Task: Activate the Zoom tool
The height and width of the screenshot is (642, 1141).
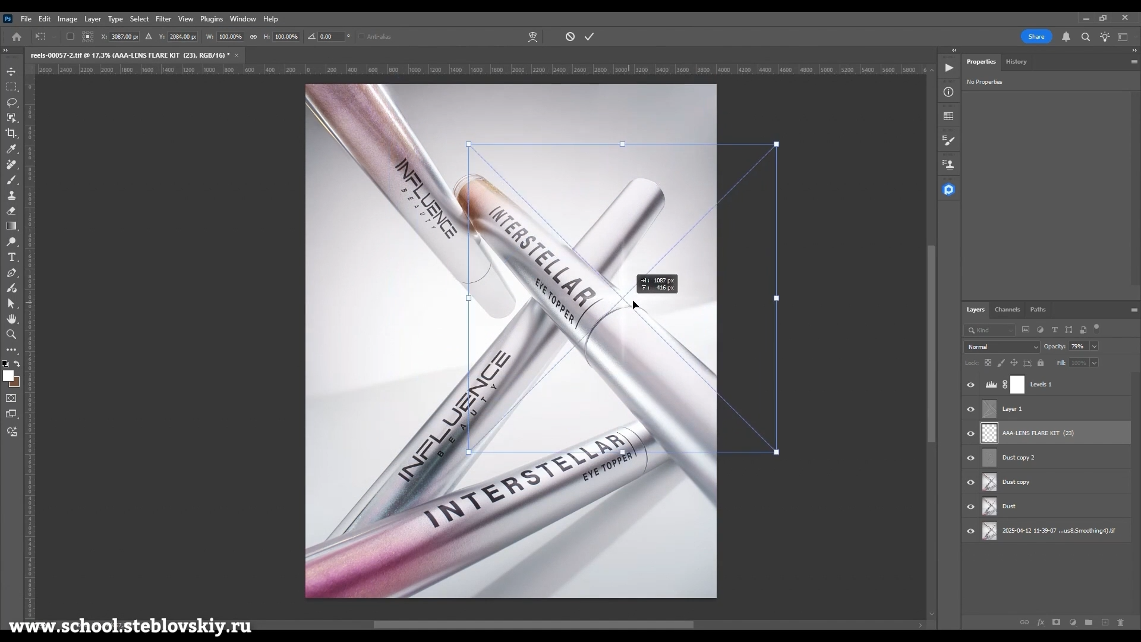Action: [x=11, y=335]
